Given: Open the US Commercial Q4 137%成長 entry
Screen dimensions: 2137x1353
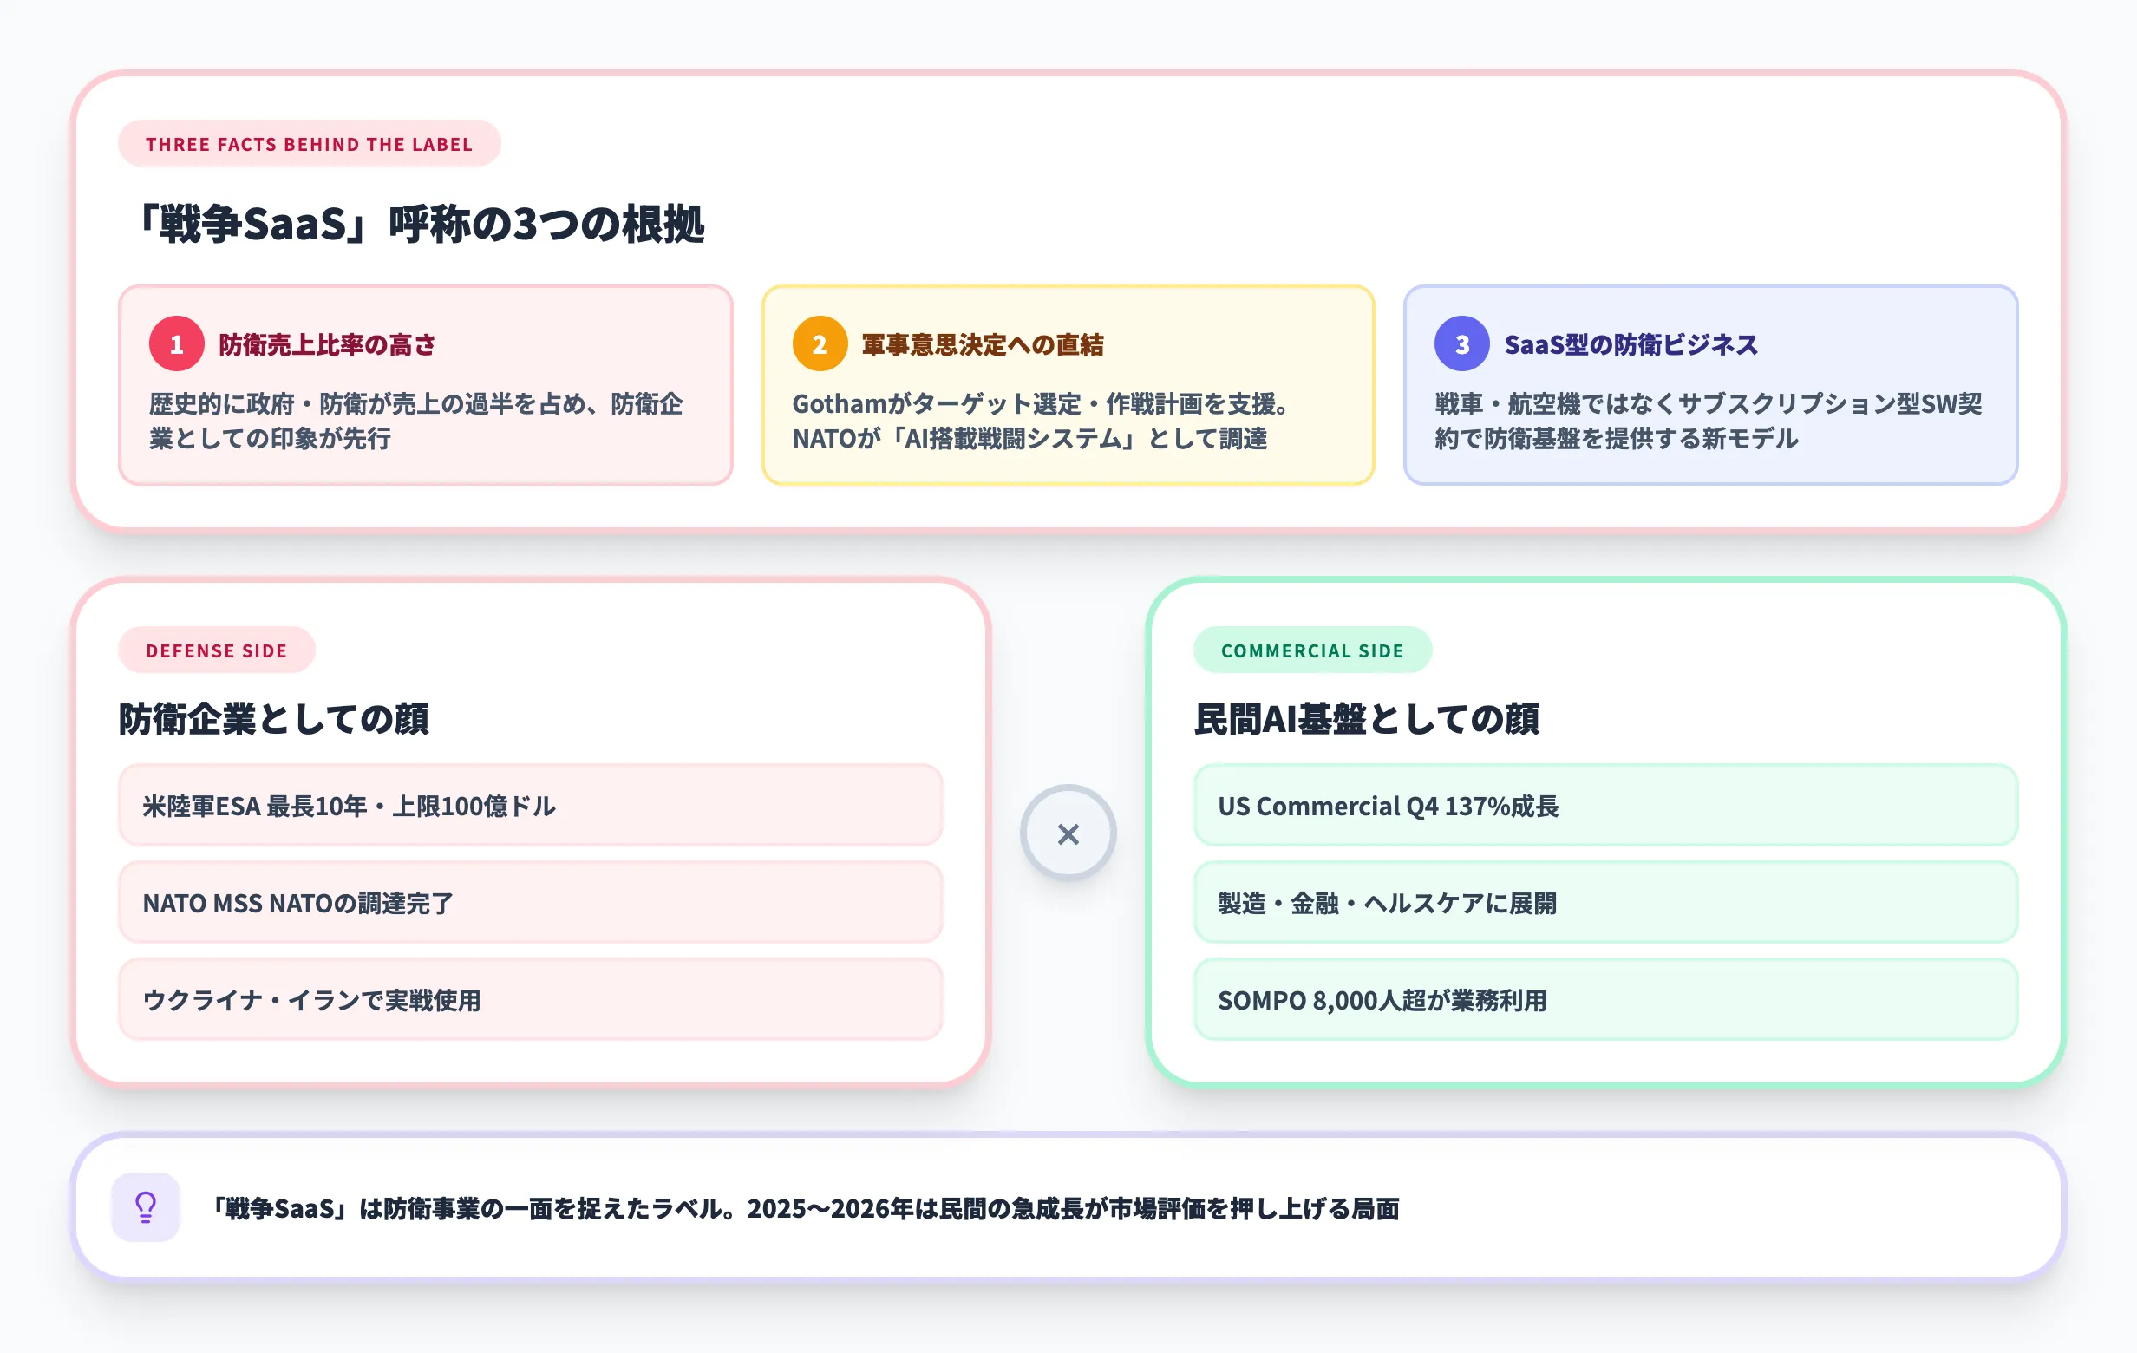Looking at the screenshot, I should pyautogui.click(x=1608, y=806).
